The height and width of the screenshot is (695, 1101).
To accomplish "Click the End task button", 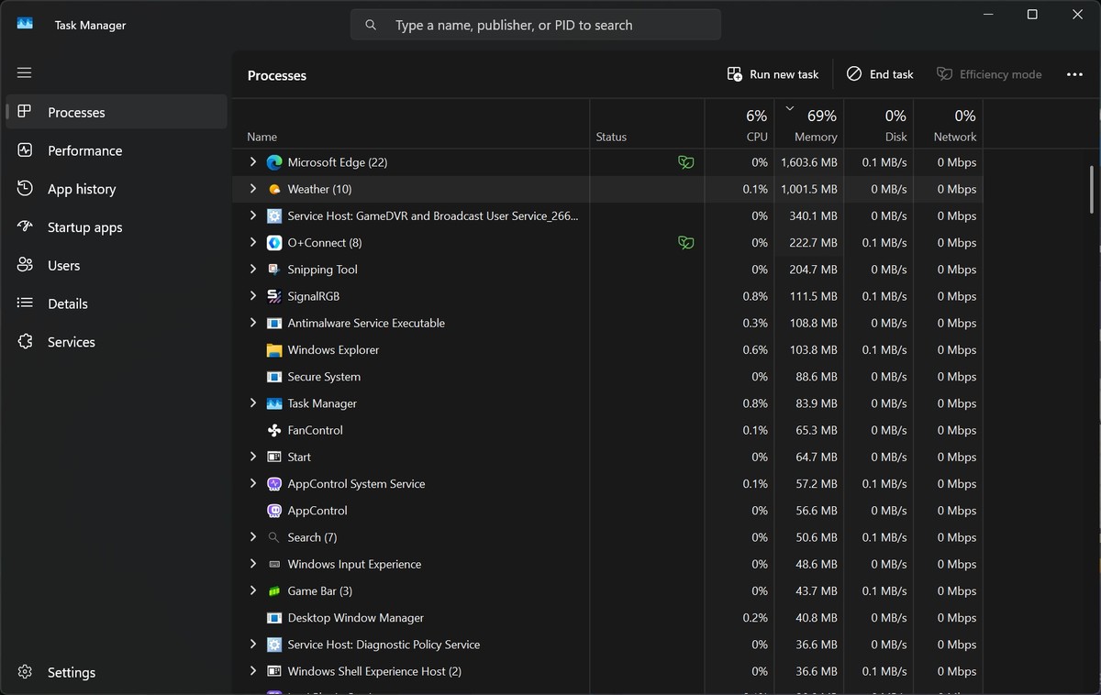I will tap(880, 74).
